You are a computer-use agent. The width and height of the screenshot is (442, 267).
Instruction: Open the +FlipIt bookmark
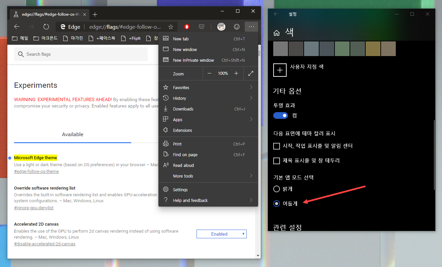[131, 38]
